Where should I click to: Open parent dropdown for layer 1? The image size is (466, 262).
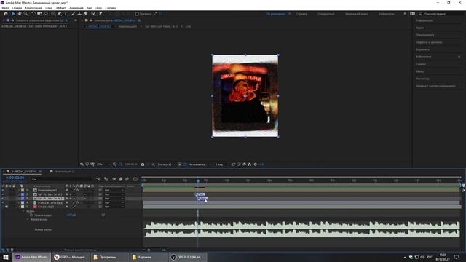114,190
